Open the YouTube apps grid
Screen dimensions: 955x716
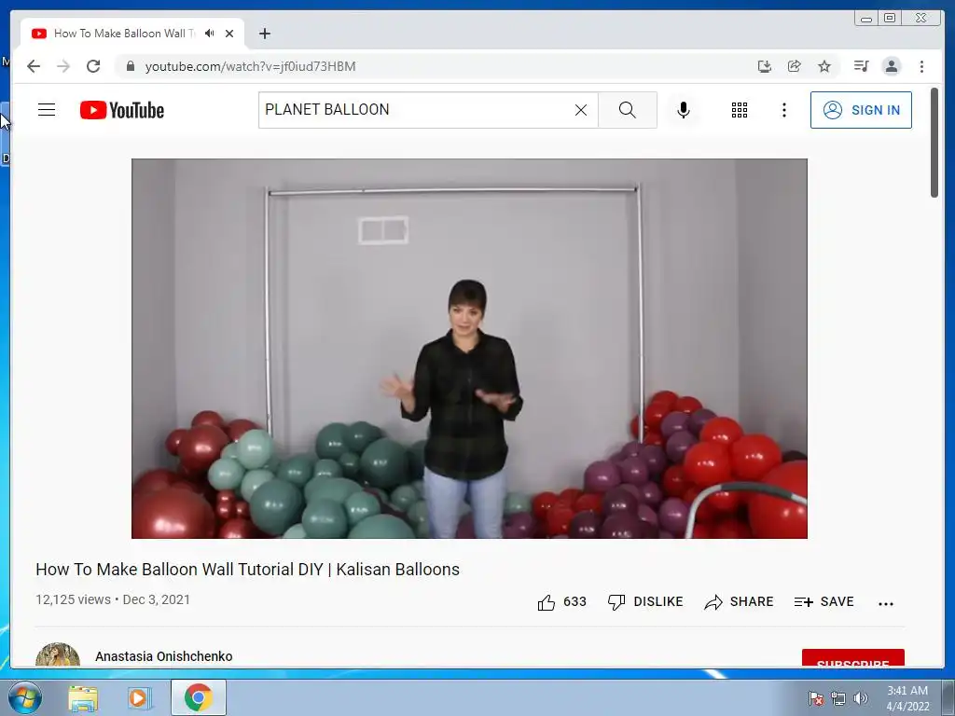(x=740, y=110)
